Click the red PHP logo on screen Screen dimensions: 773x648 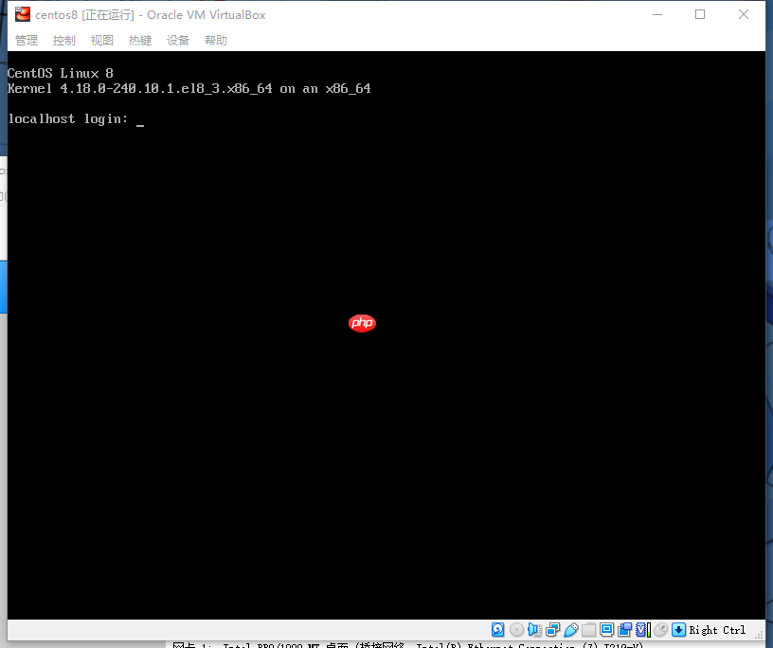point(362,323)
